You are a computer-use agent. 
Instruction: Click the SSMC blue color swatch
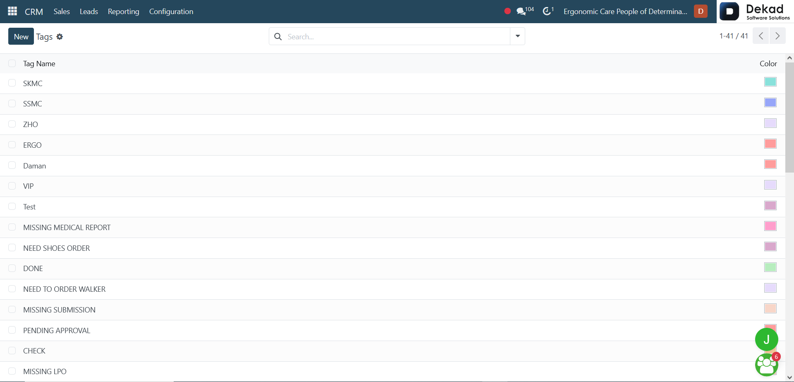click(x=770, y=103)
